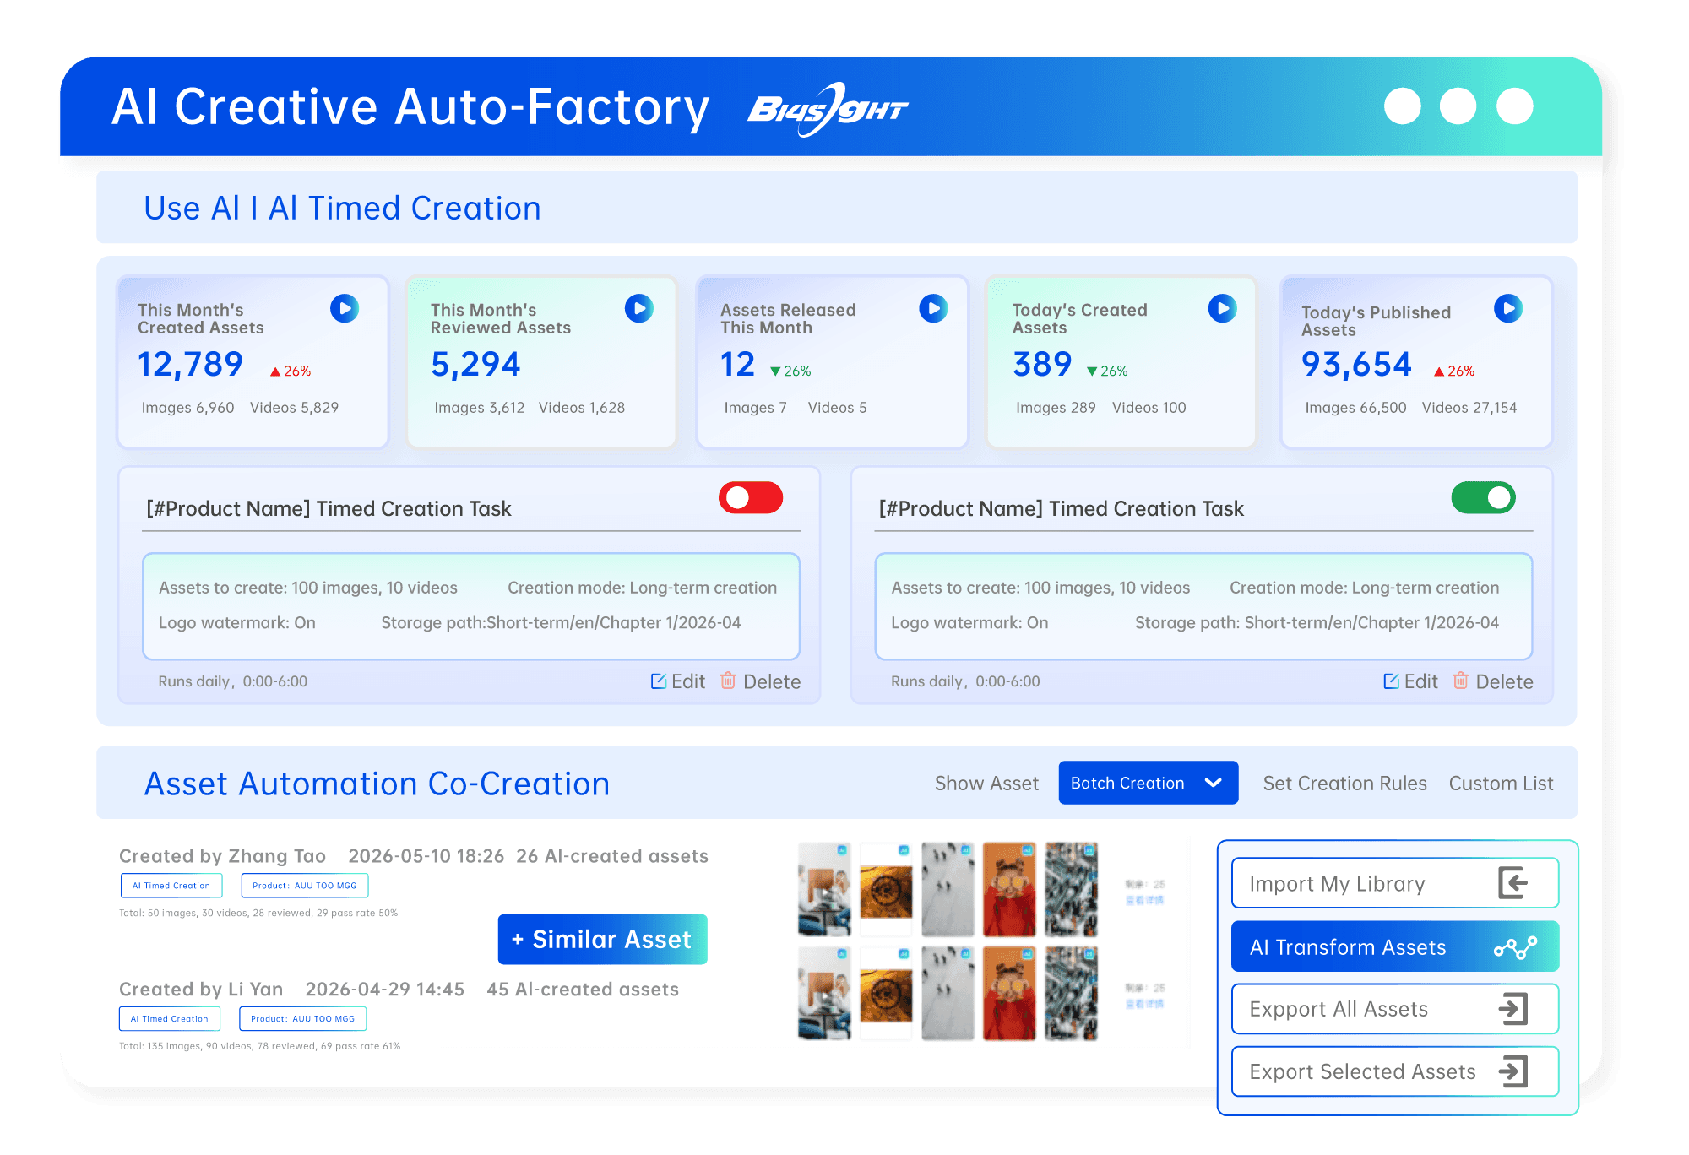Image resolution: width=1689 pixels, height=1155 pixels.
Task: Click the node graph icon on AI Transform Assets
Action: (1515, 948)
